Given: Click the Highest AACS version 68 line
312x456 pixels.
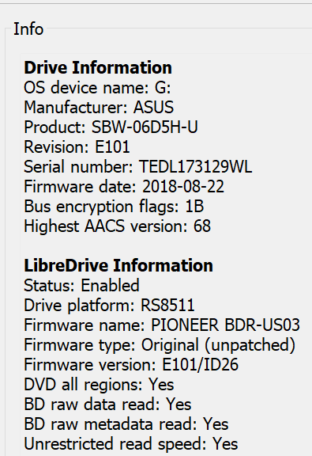Looking at the screenshot, I should pyautogui.click(x=117, y=226).
